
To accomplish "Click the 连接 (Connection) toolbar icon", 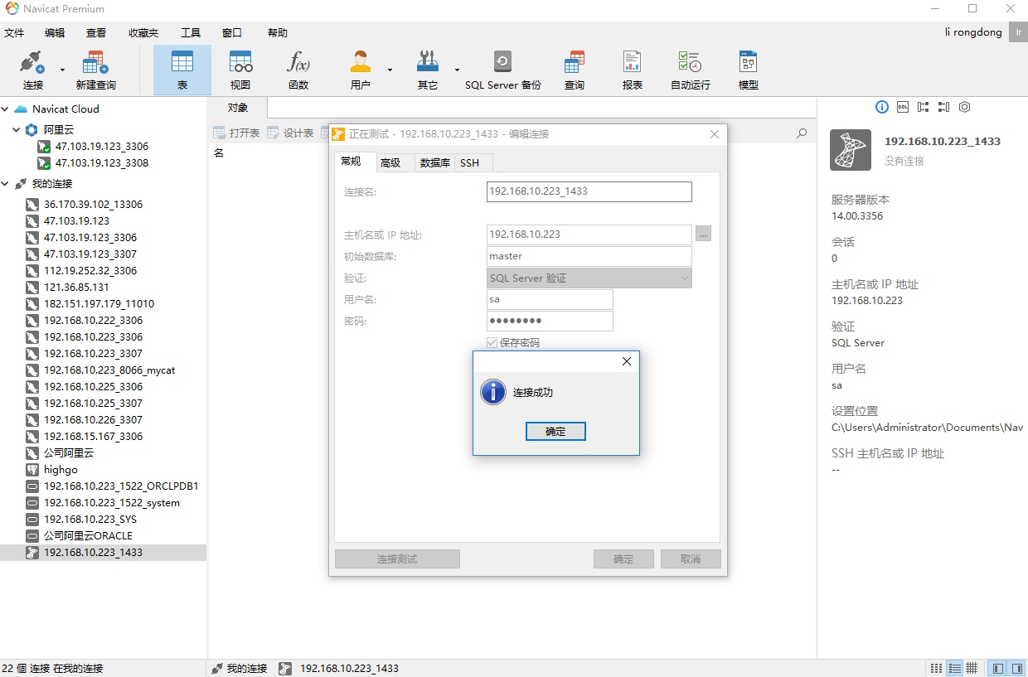I will point(33,70).
